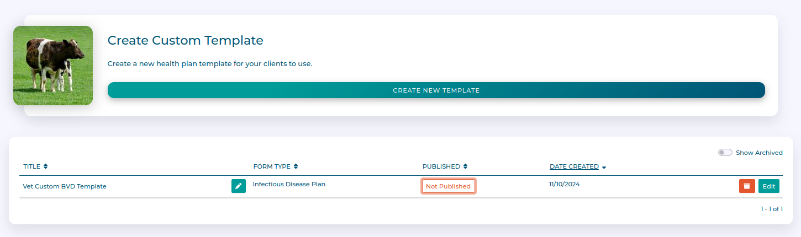Click the down arrow beside DATE CREATED
This screenshot has width=801, height=237.
coord(604,167)
